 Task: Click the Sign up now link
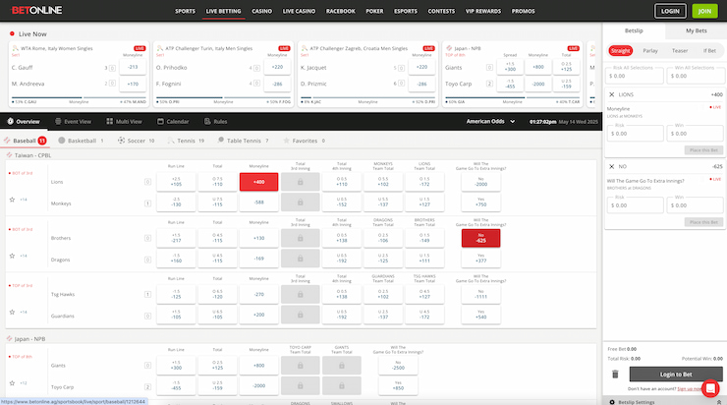pyautogui.click(x=690, y=389)
